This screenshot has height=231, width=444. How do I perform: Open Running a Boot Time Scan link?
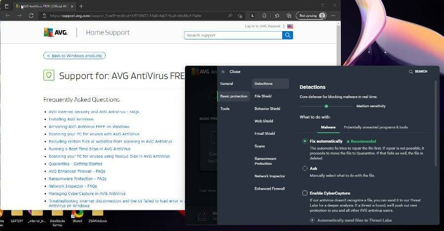click(89, 149)
